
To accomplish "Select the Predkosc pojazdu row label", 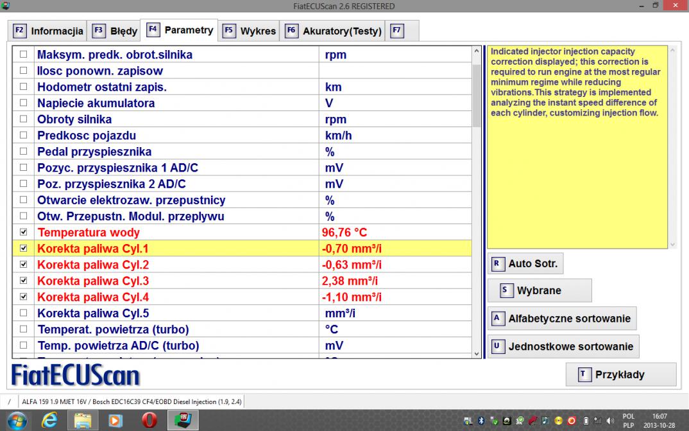I will tap(87, 136).
